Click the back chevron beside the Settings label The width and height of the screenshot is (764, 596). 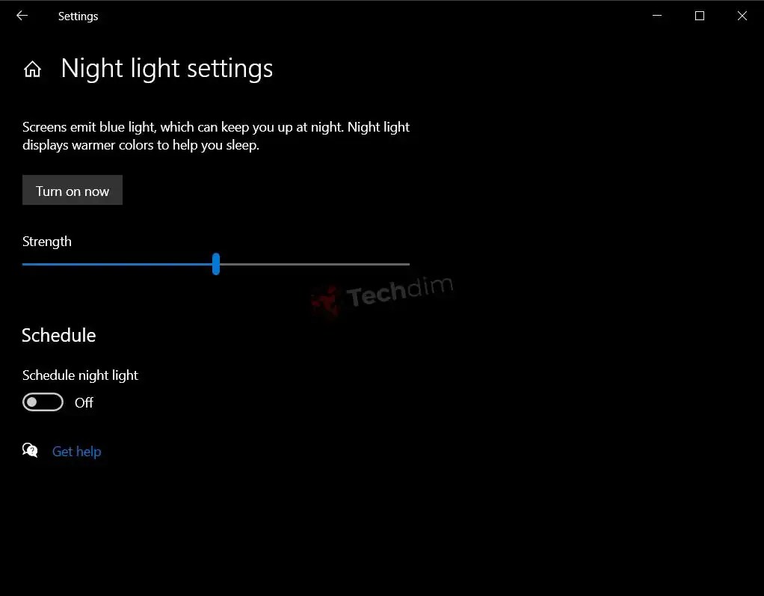pos(21,16)
